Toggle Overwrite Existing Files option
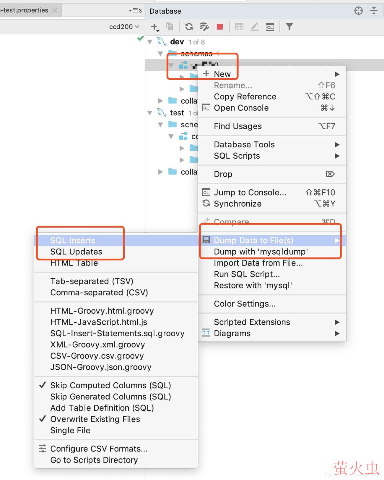This screenshot has height=480, width=384. (x=116, y=419)
